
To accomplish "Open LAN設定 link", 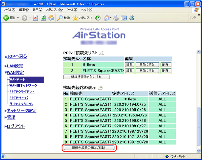I will click(15, 66).
